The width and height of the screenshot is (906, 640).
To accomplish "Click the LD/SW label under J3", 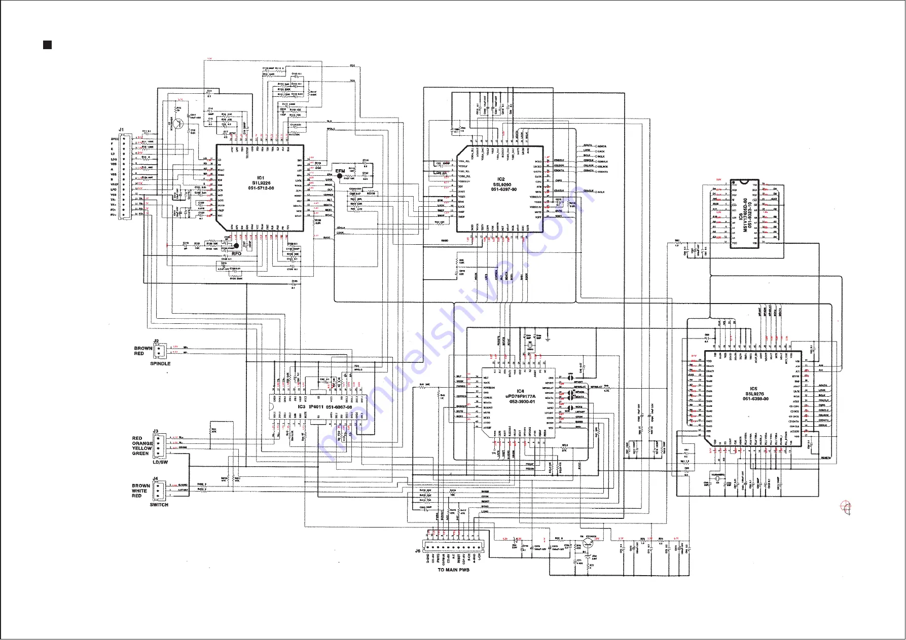I will coord(160,462).
